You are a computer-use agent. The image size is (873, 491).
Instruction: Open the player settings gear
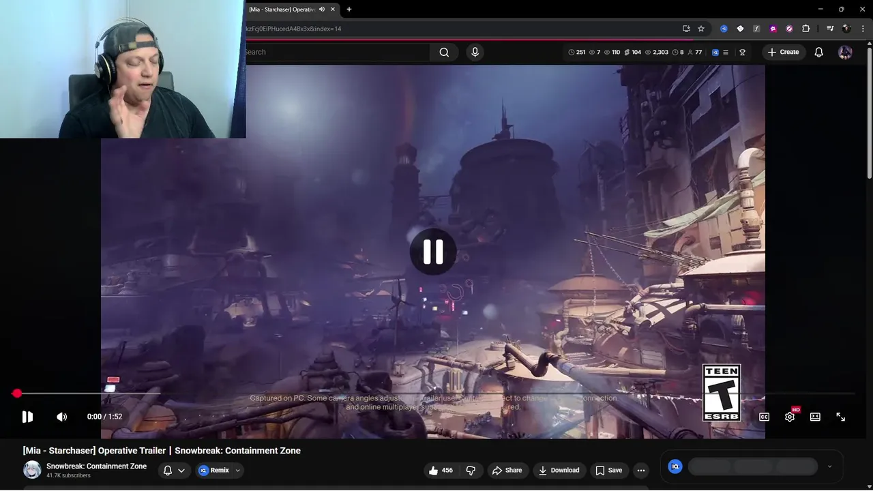point(790,417)
